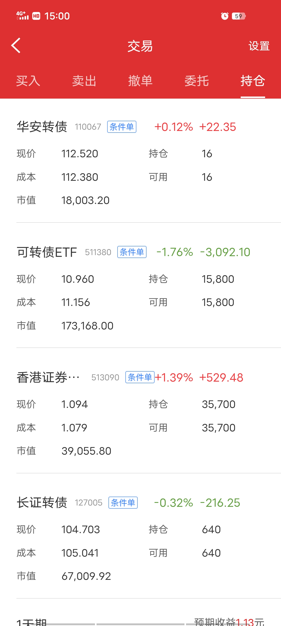Tap the HD status icon
Image resolution: width=281 pixels, height=626 pixels.
[36, 16]
